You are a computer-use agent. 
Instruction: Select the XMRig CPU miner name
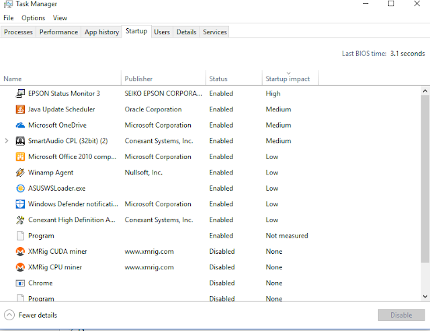pos(55,267)
